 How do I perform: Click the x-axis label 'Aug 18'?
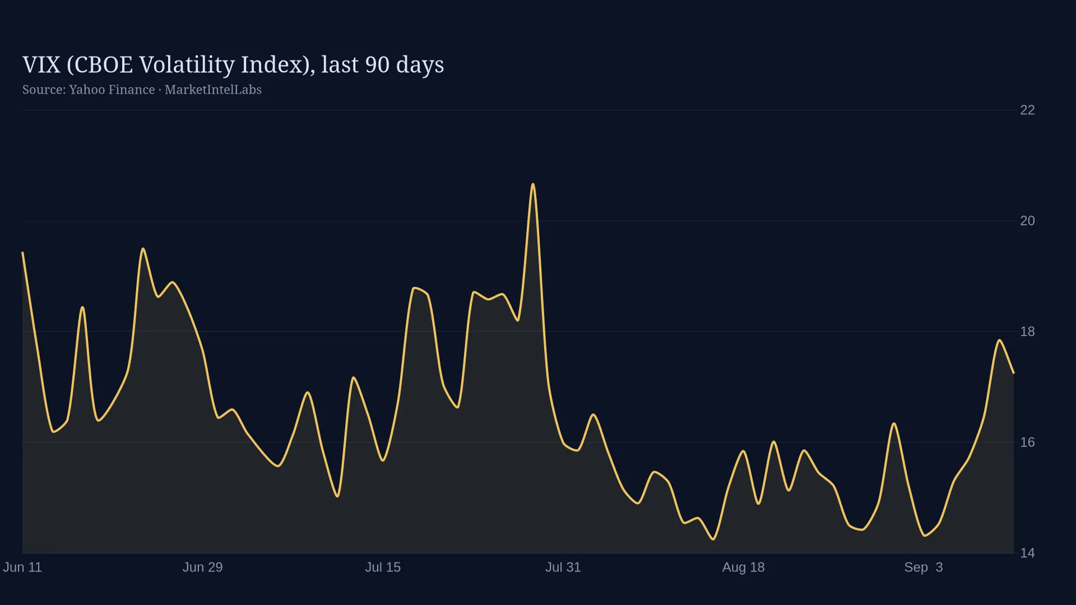point(743,567)
